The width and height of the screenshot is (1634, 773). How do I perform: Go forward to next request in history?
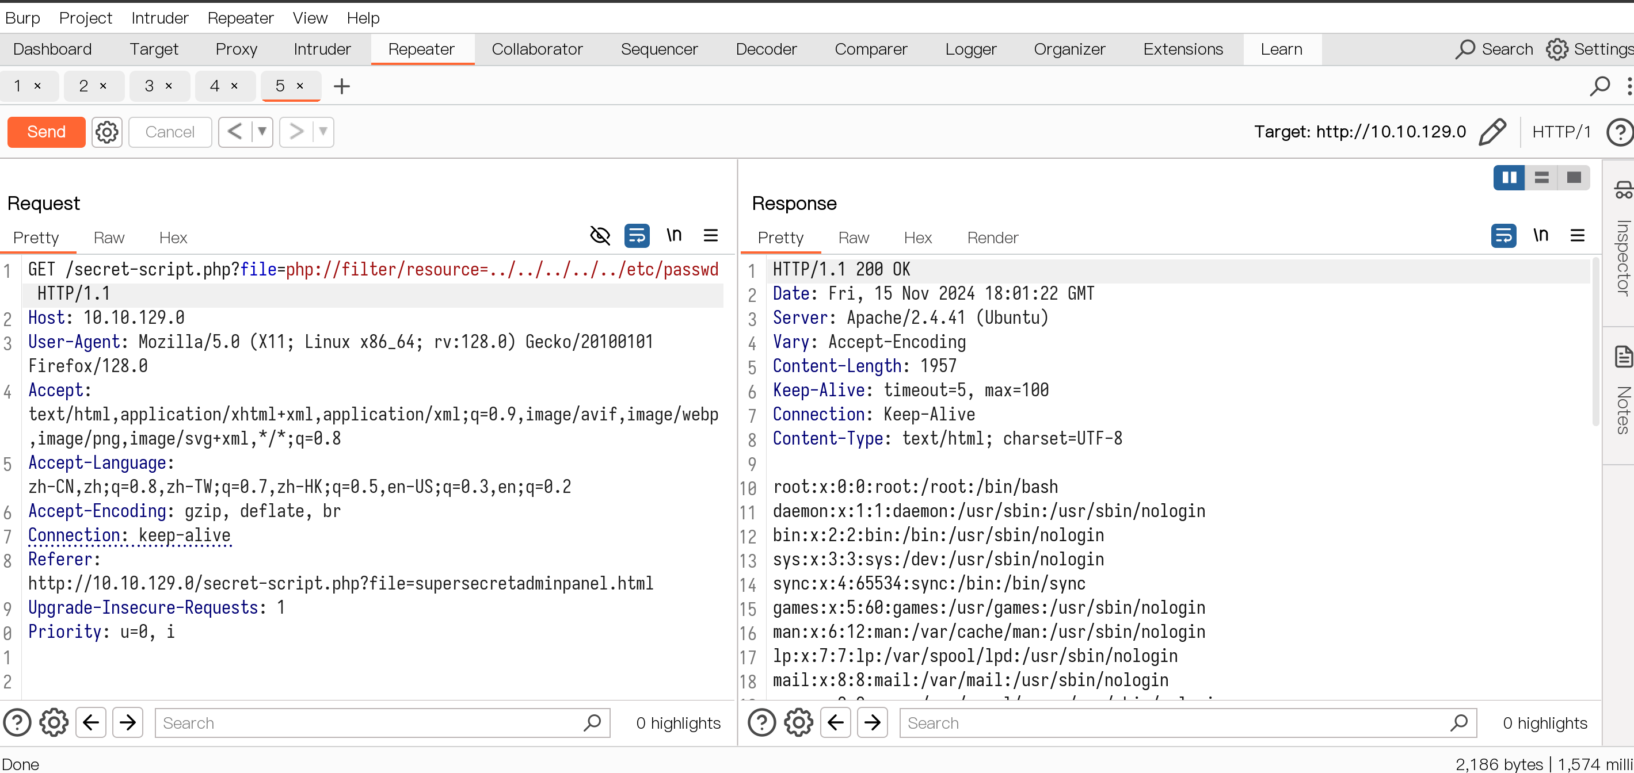(x=296, y=132)
